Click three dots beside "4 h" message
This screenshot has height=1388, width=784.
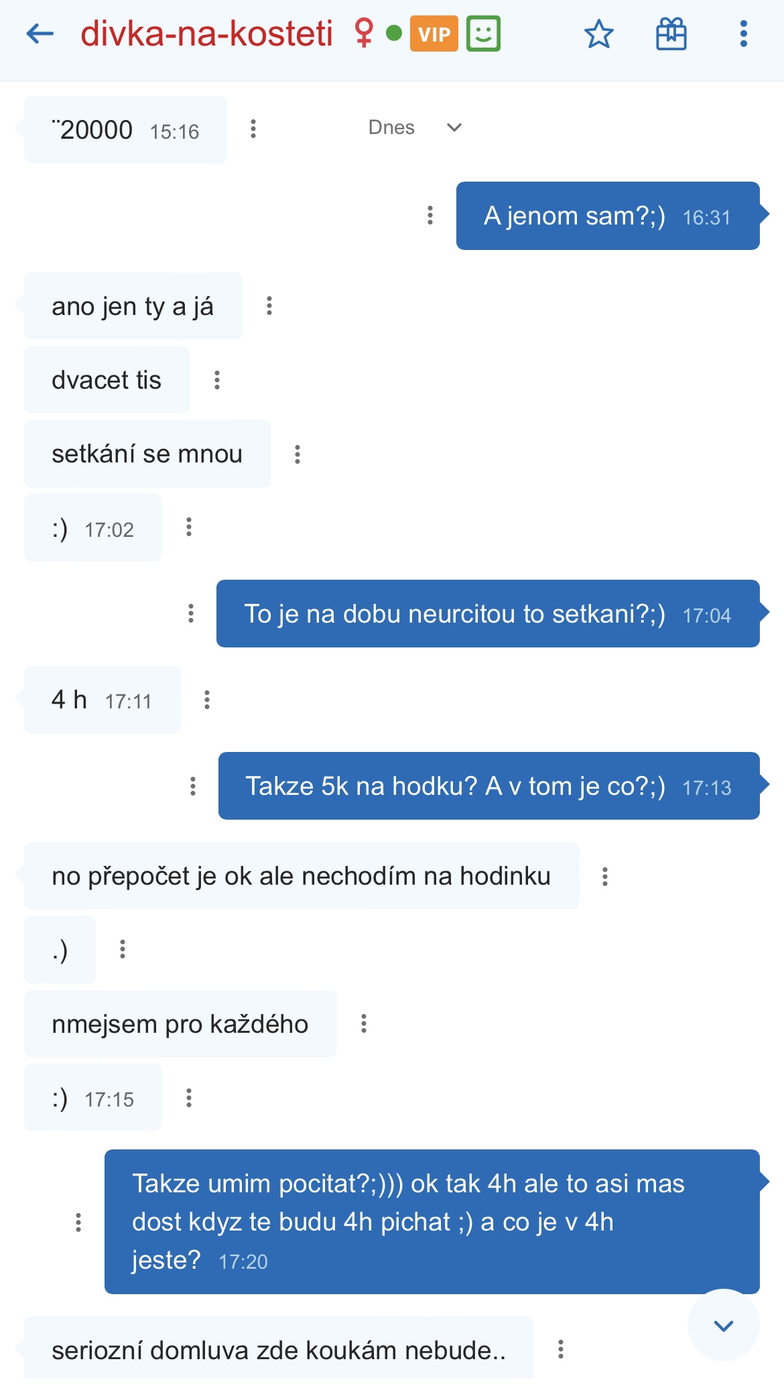[x=207, y=700]
